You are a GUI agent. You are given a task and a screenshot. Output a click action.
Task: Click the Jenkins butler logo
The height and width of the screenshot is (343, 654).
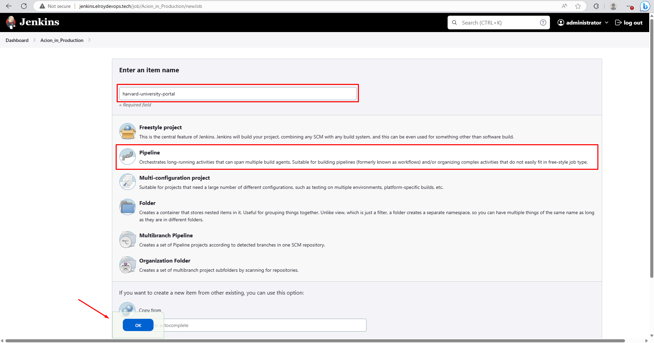pyautogui.click(x=11, y=23)
